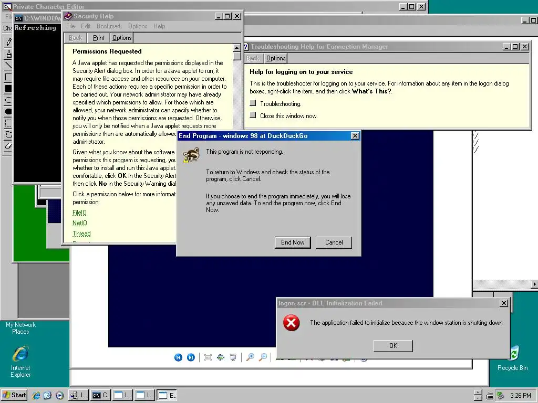
Task: Click the End Now button
Action: [x=293, y=242]
